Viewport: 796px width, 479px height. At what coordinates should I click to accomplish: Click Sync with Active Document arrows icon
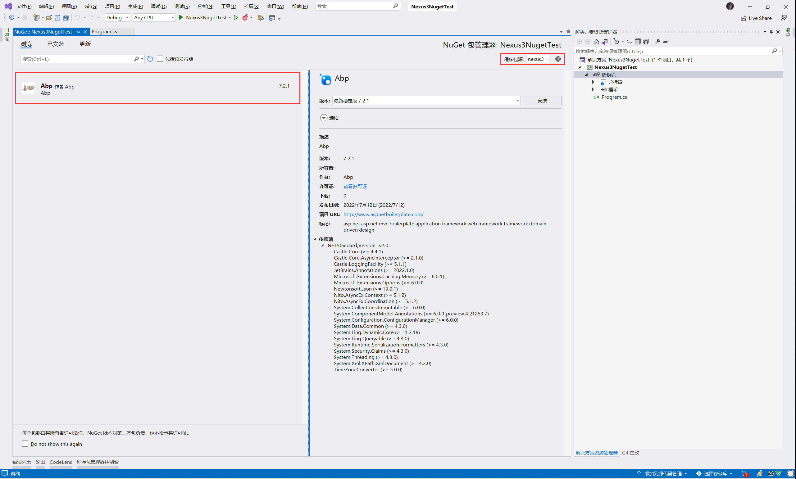coord(629,41)
